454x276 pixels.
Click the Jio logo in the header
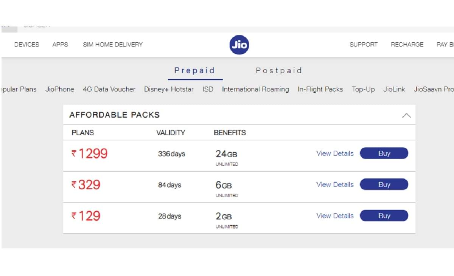coord(239,44)
